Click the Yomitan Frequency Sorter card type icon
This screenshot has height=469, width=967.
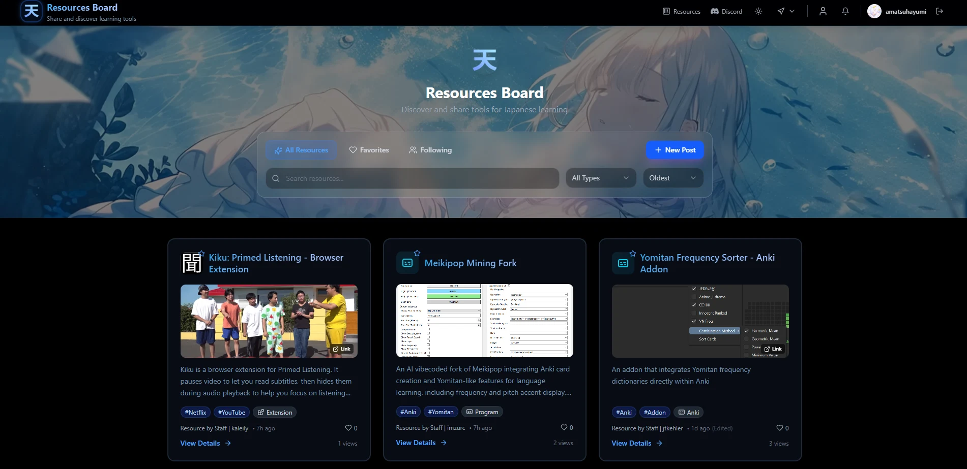tap(623, 263)
